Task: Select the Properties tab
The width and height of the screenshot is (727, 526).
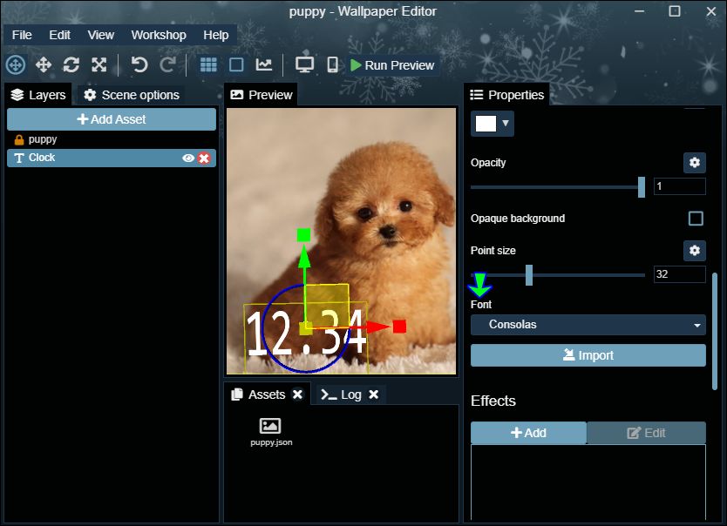Action: click(506, 95)
